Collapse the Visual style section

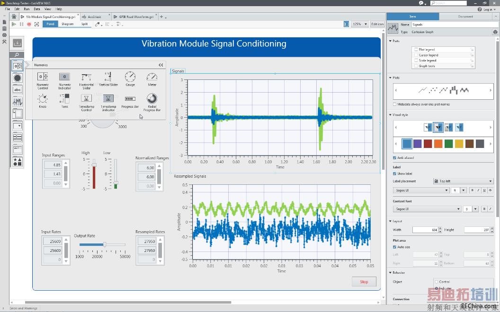point(390,115)
